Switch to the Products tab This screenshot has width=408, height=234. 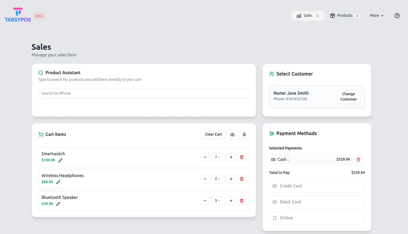[x=345, y=16]
